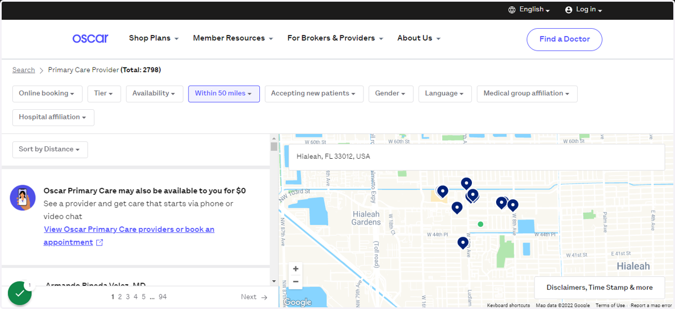Open the Member Resources menu
This screenshot has height=309, width=675.
click(233, 38)
